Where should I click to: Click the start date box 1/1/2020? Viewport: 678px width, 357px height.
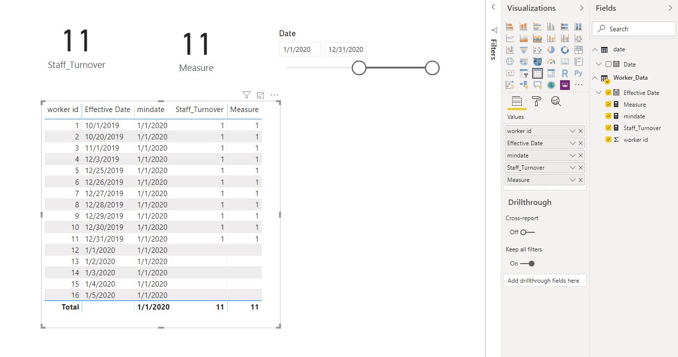pos(300,49)
